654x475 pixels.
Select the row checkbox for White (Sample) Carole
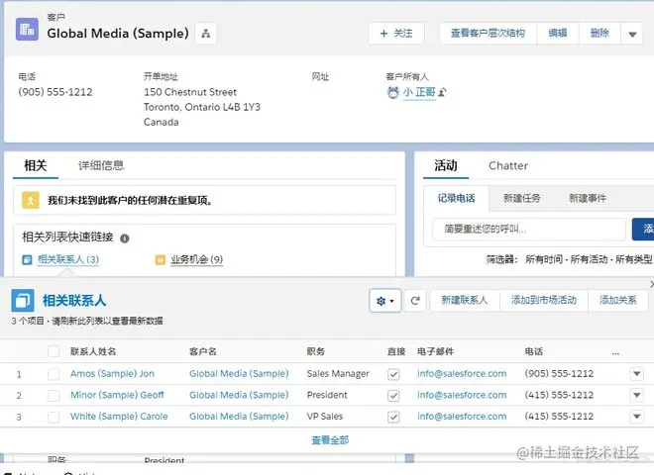tap(54, 417)
